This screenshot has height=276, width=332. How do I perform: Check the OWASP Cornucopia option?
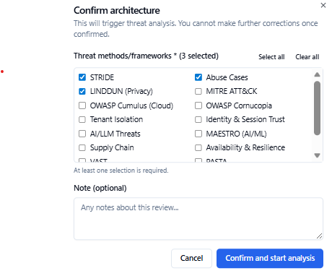(198, 105)
